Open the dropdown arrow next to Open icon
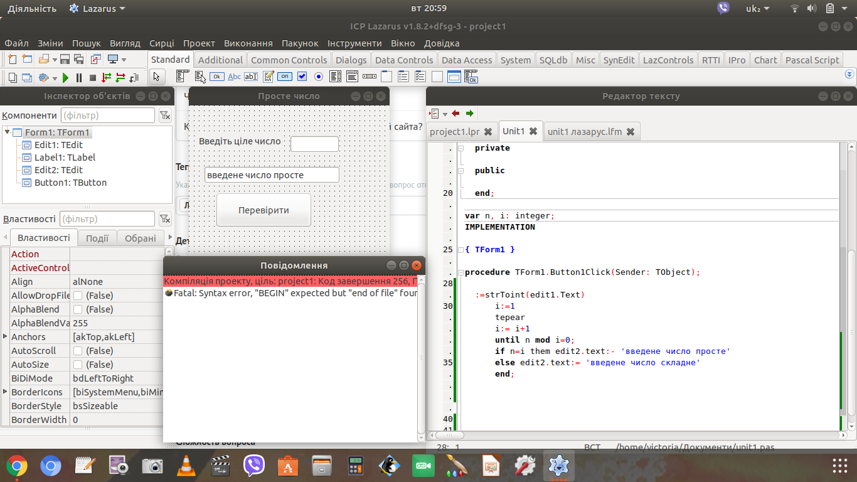The image size is (857, 482). click(x=54, y=60)
